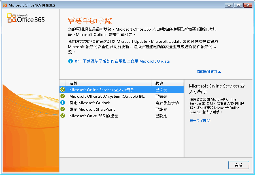Select Microsoft Office 2007 system (Outlook) row

[122, 96]
